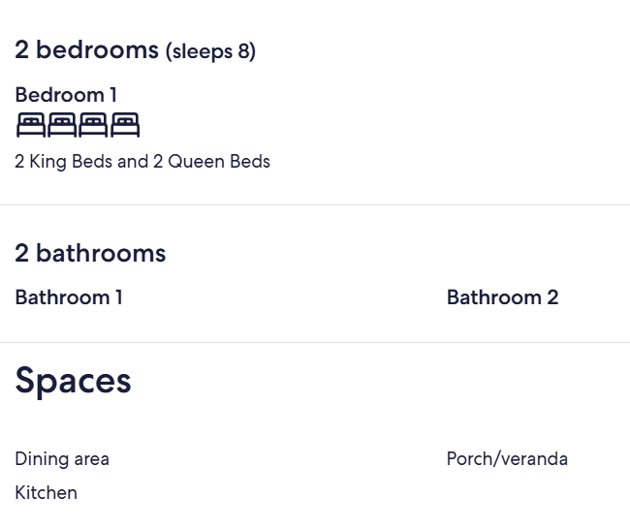Screen dimensions: 630x529
Task: Click the Spaces section heading
Action: [x=73, y=381]
